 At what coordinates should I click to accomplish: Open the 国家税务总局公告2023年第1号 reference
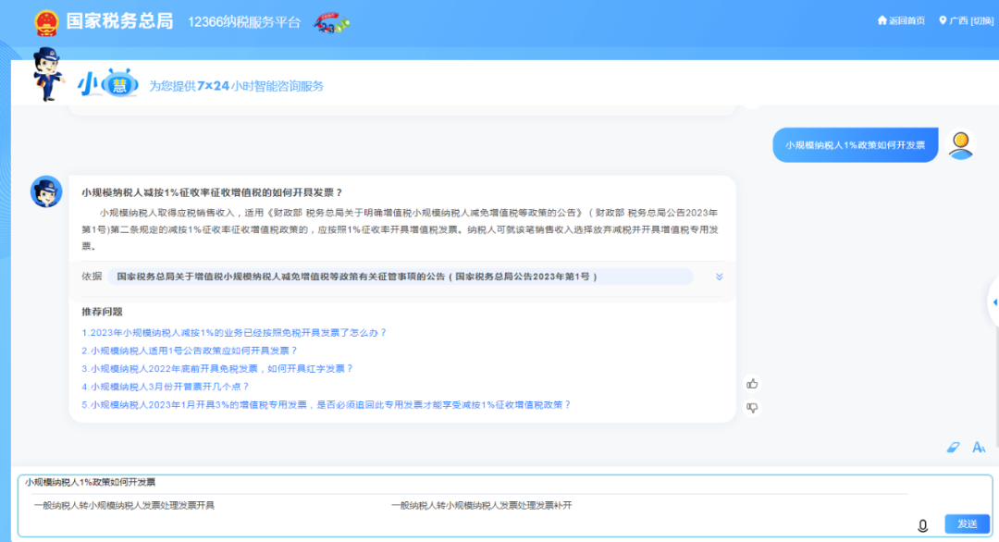pos(401,277)
